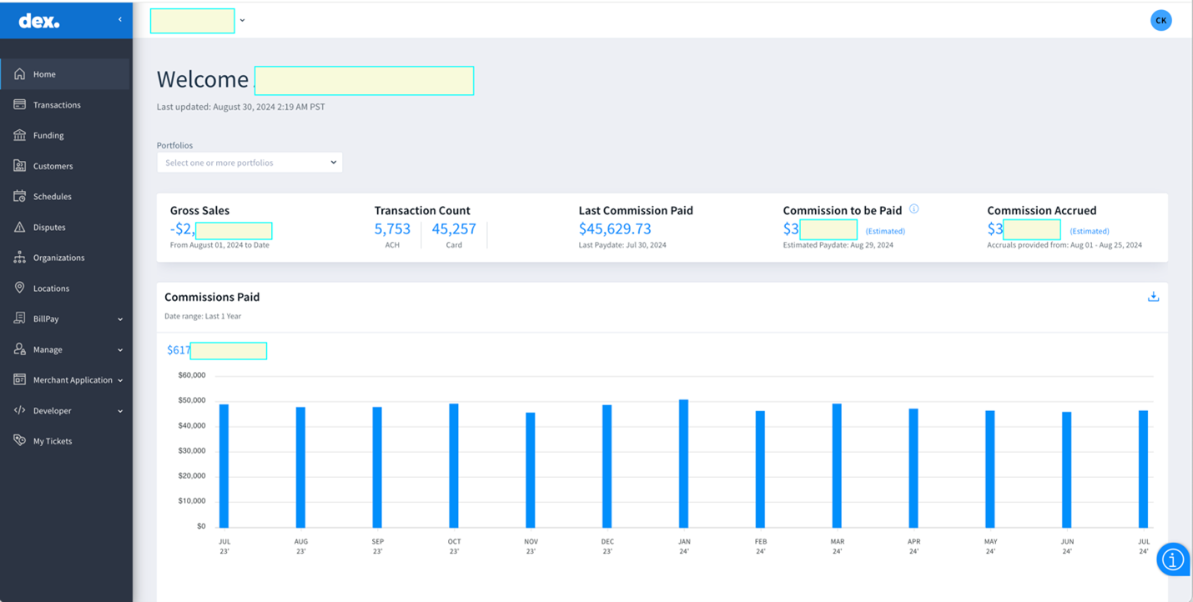Click the CK profile avatar
Viewport: 1193px width, 602px height.
pos(1161,19)
